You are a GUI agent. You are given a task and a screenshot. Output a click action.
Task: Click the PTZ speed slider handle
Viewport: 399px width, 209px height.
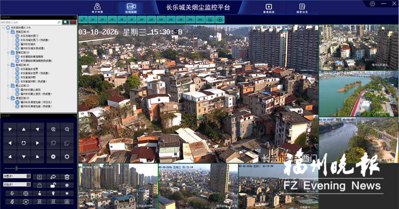click(x=17, y=168)
